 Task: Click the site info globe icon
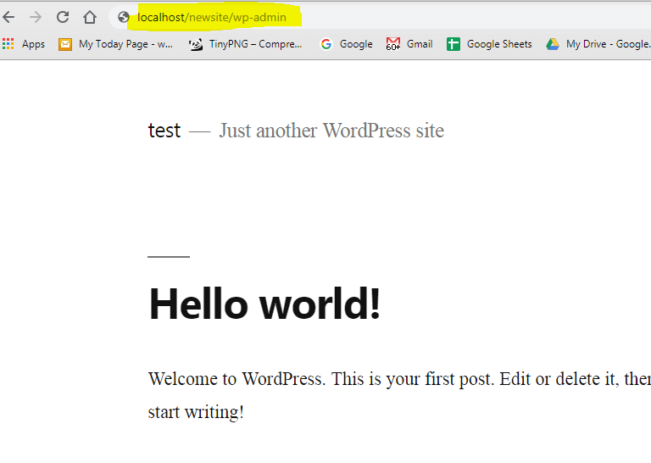(123, 17)
